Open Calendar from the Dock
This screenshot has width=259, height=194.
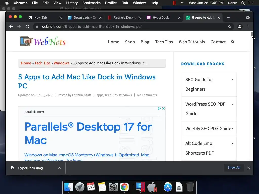tap(91, 187)
